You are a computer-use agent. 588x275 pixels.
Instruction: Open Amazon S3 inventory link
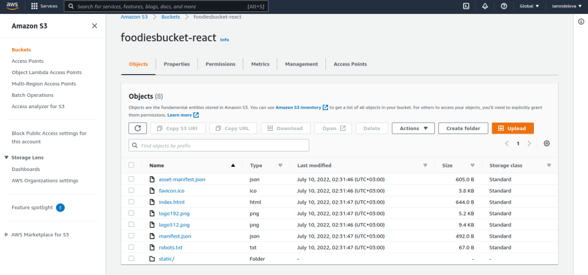tap(298, 107)
